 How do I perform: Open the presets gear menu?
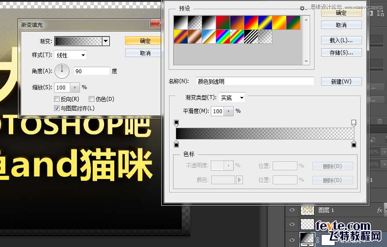tap(302, 8)
